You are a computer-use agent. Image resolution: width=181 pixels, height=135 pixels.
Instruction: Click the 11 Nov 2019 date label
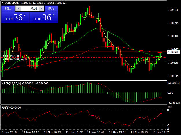9,132
